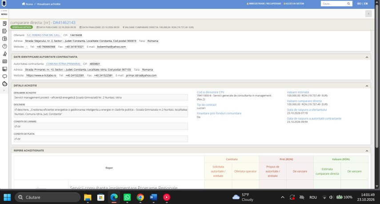Open S.C. FERERO STAR SRL link

(44, 35)
